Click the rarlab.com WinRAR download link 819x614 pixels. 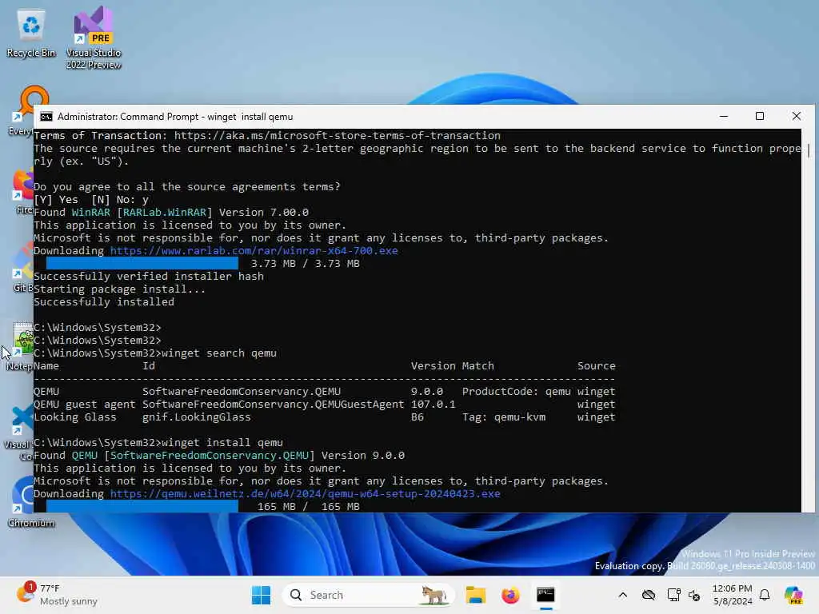tap(254, 250)
